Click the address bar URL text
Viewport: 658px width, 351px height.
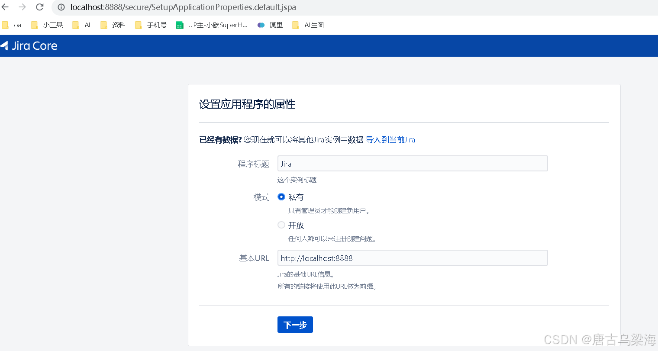(183, 7)
